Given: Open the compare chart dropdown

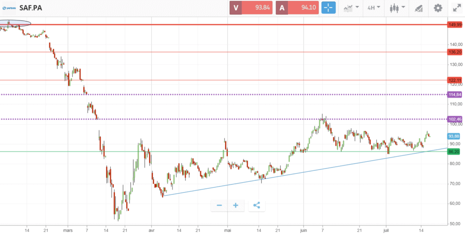Looking at the screenshot, I should (351, 8).
